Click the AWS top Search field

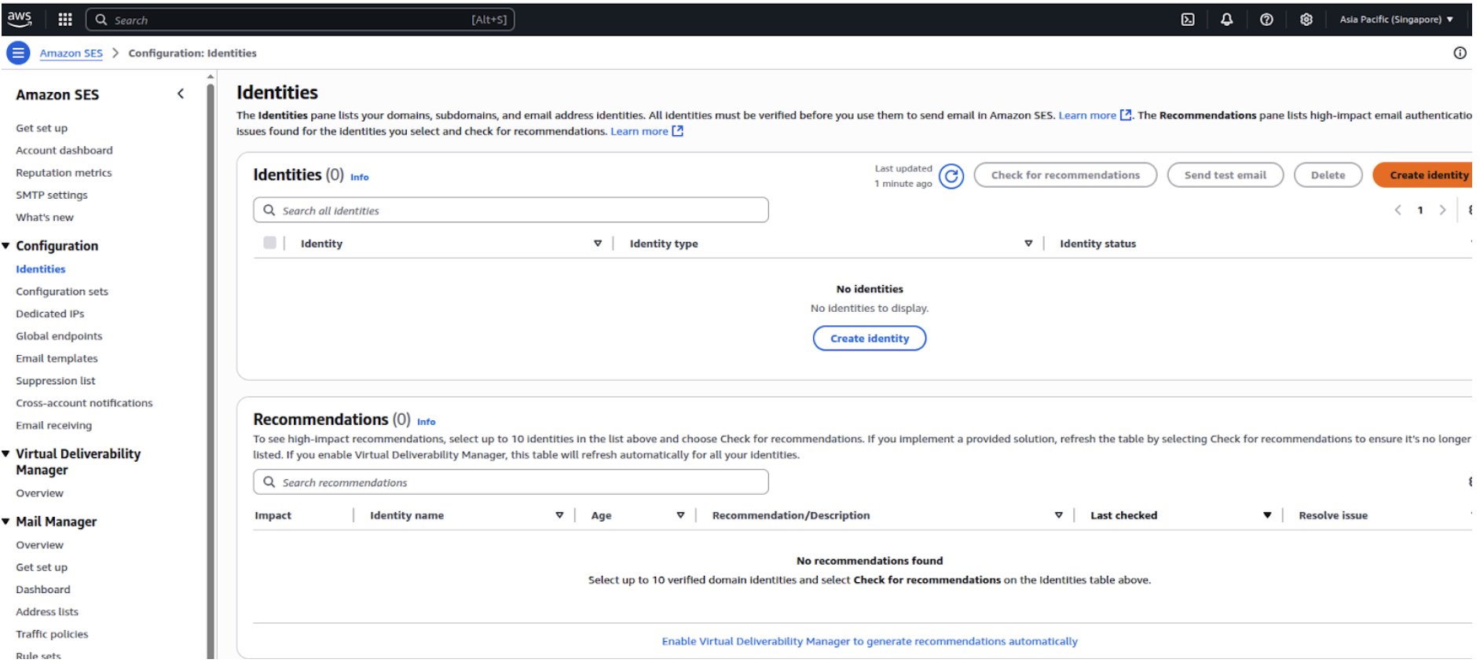point(300,20)
